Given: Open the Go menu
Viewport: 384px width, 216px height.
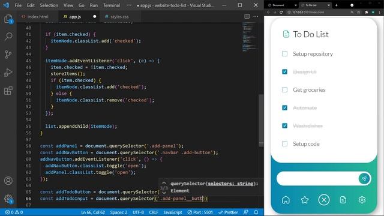Looking at the screenshot, I should click(x=82, y=5).
